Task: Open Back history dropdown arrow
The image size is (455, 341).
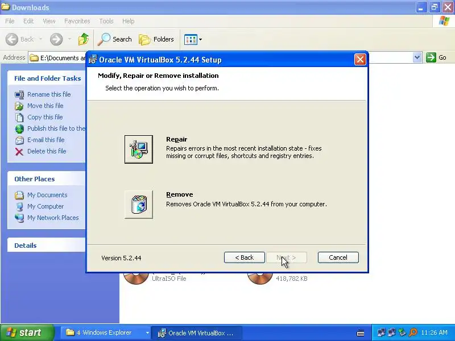Action: [x=40, y=39]
